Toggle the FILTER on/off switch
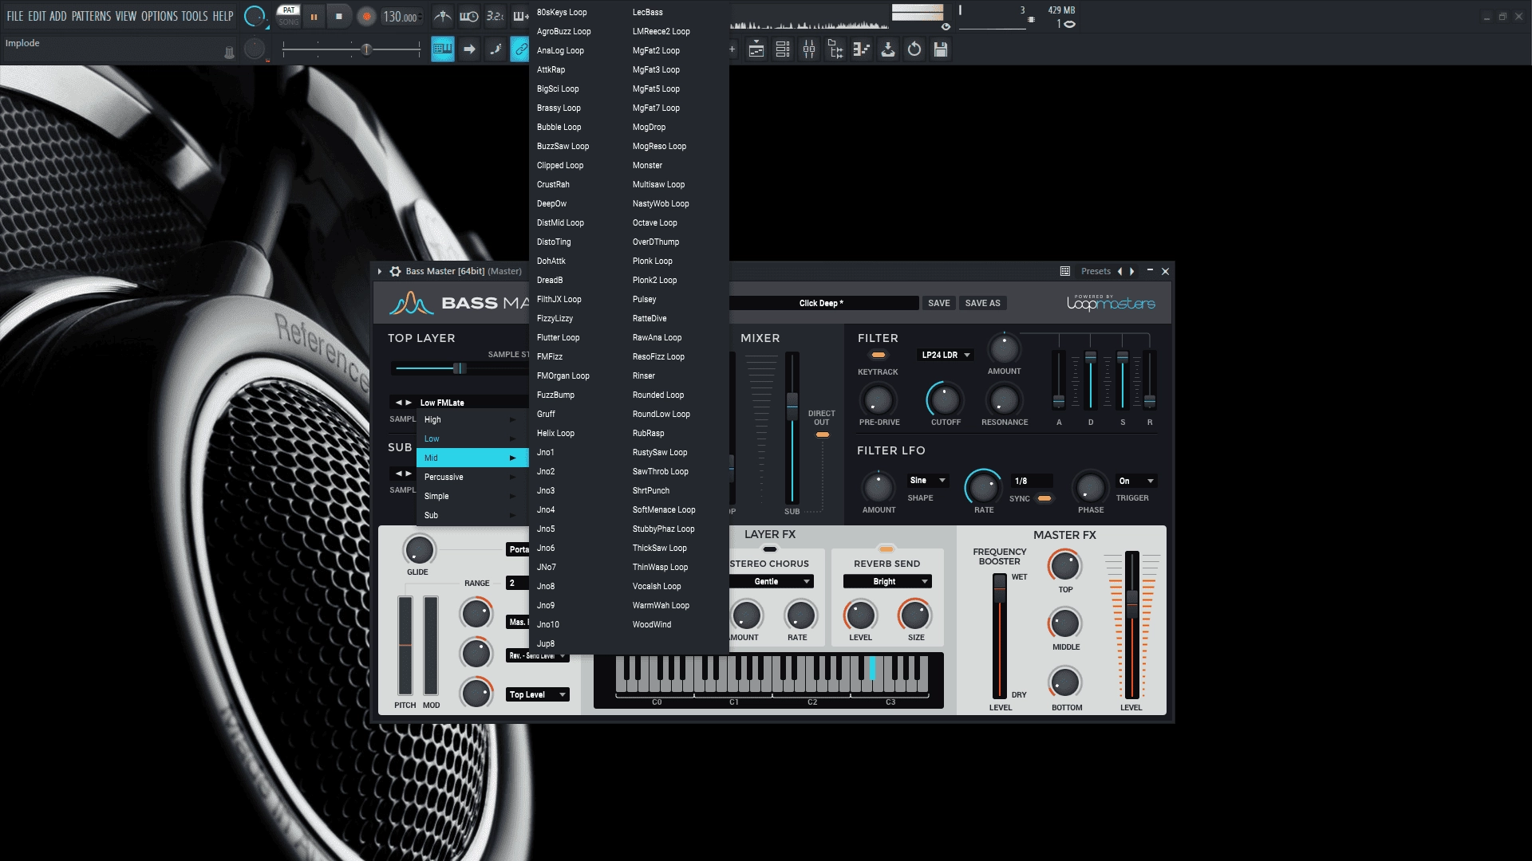 point(879,355)
